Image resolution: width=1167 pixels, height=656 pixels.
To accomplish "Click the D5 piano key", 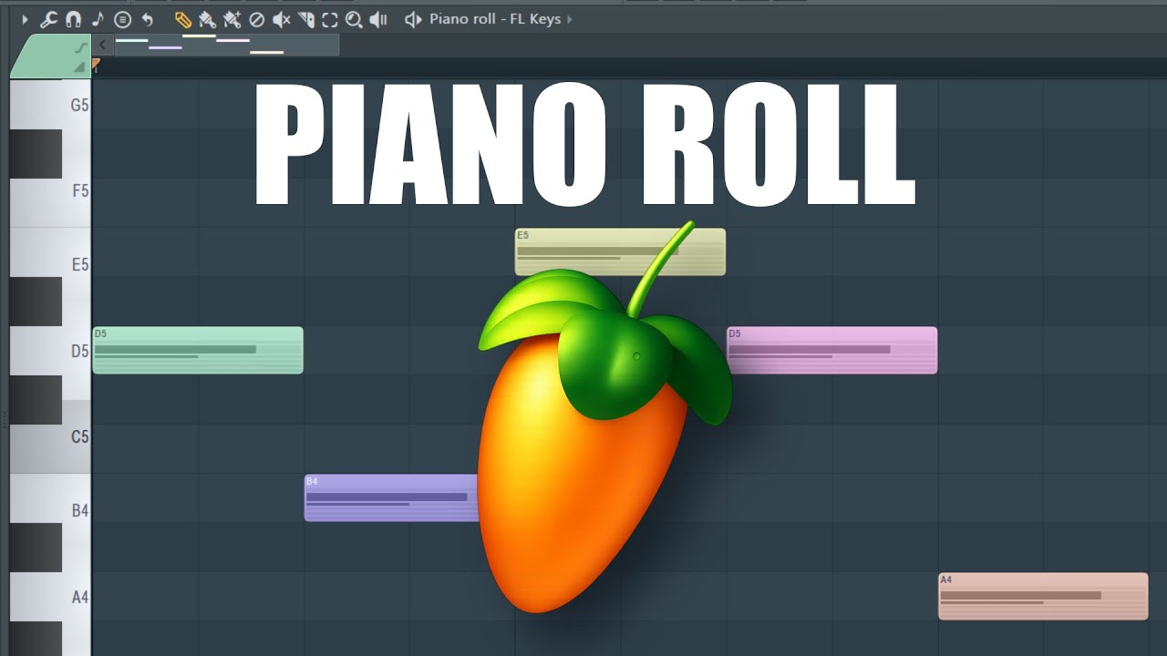I will pos(77,351).
